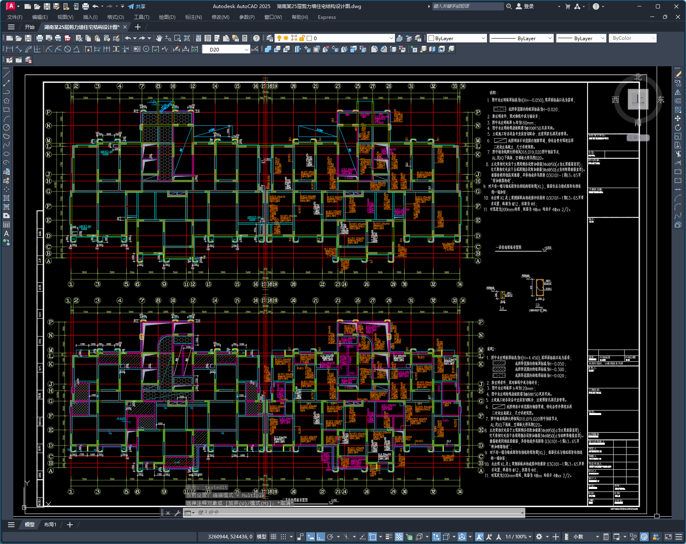Click the Aligned dimension tool icon
Viewport: 686px width, 544px height.
[19, 49]
